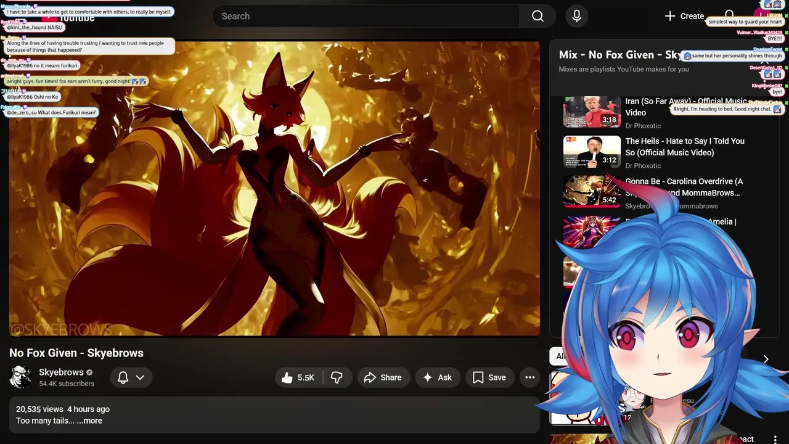Open Iran (So Far Away) video thumbnail

[x=592, y=112]
